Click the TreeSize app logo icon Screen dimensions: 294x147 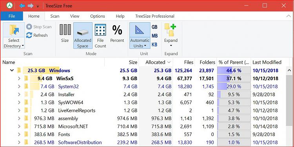pyautogui.click(x=9, y=5)
